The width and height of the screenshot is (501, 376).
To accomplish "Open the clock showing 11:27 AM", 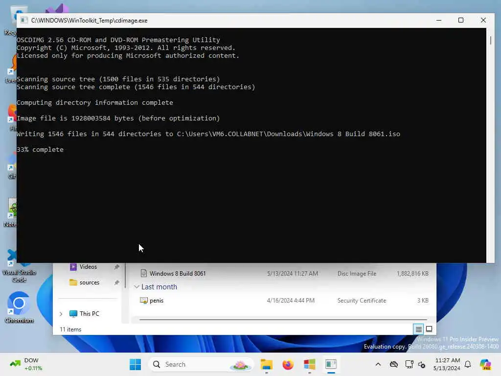I will [447, 364].
